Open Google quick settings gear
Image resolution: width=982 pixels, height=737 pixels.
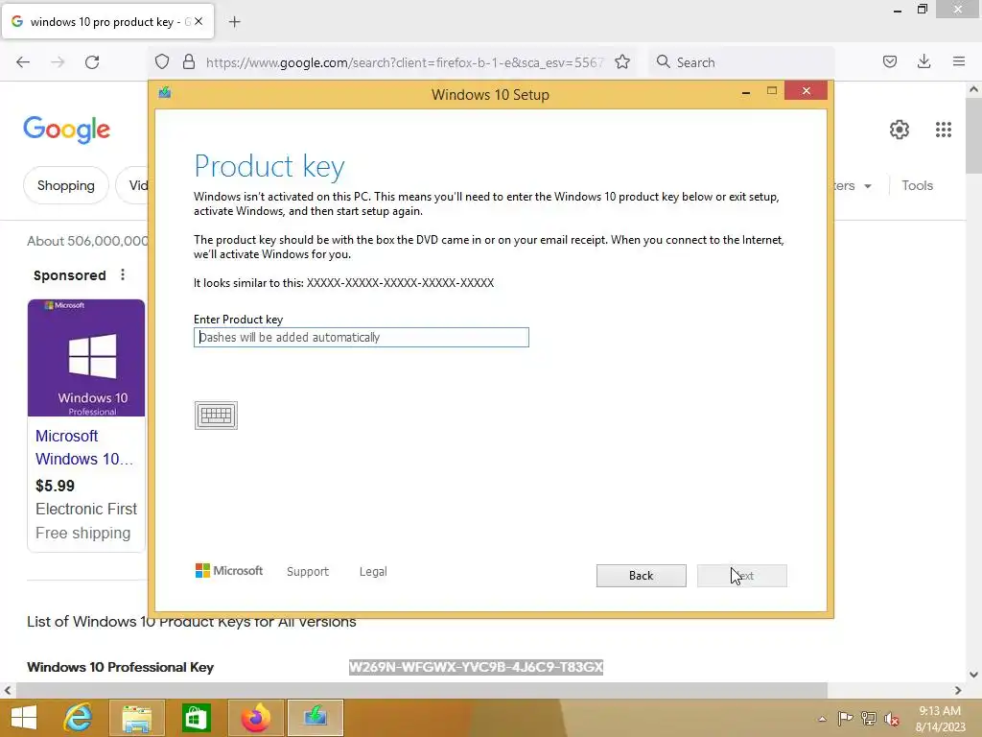900,130
